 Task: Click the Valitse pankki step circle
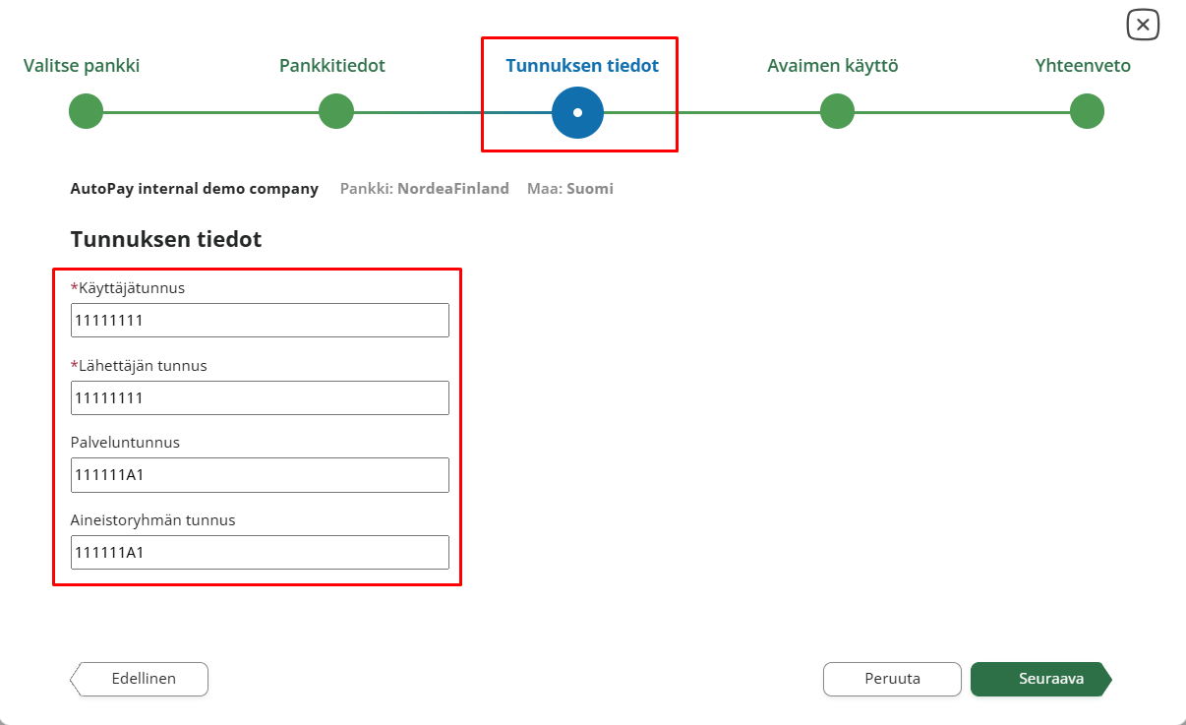click(87, 111)
